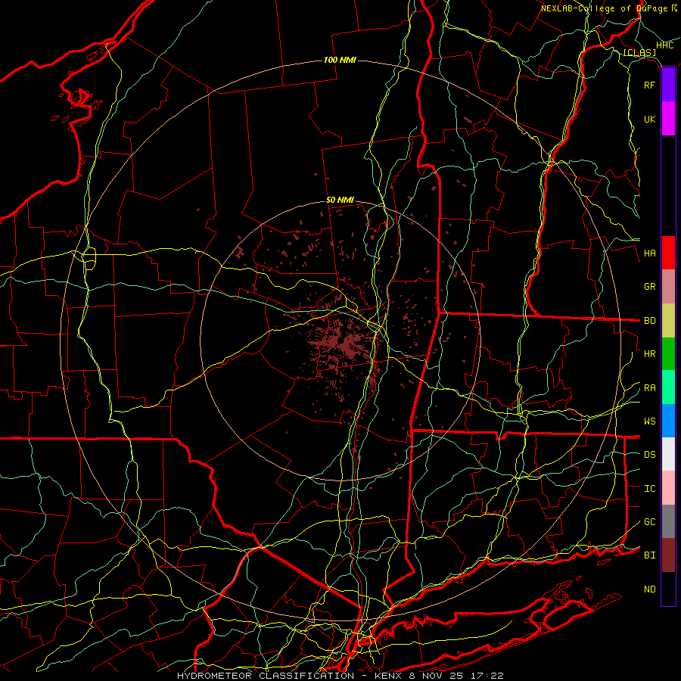681x681 pixels.
Task: Click the HYDROMETEOR CLASSIFICATION title text
Action: (266, 676)
